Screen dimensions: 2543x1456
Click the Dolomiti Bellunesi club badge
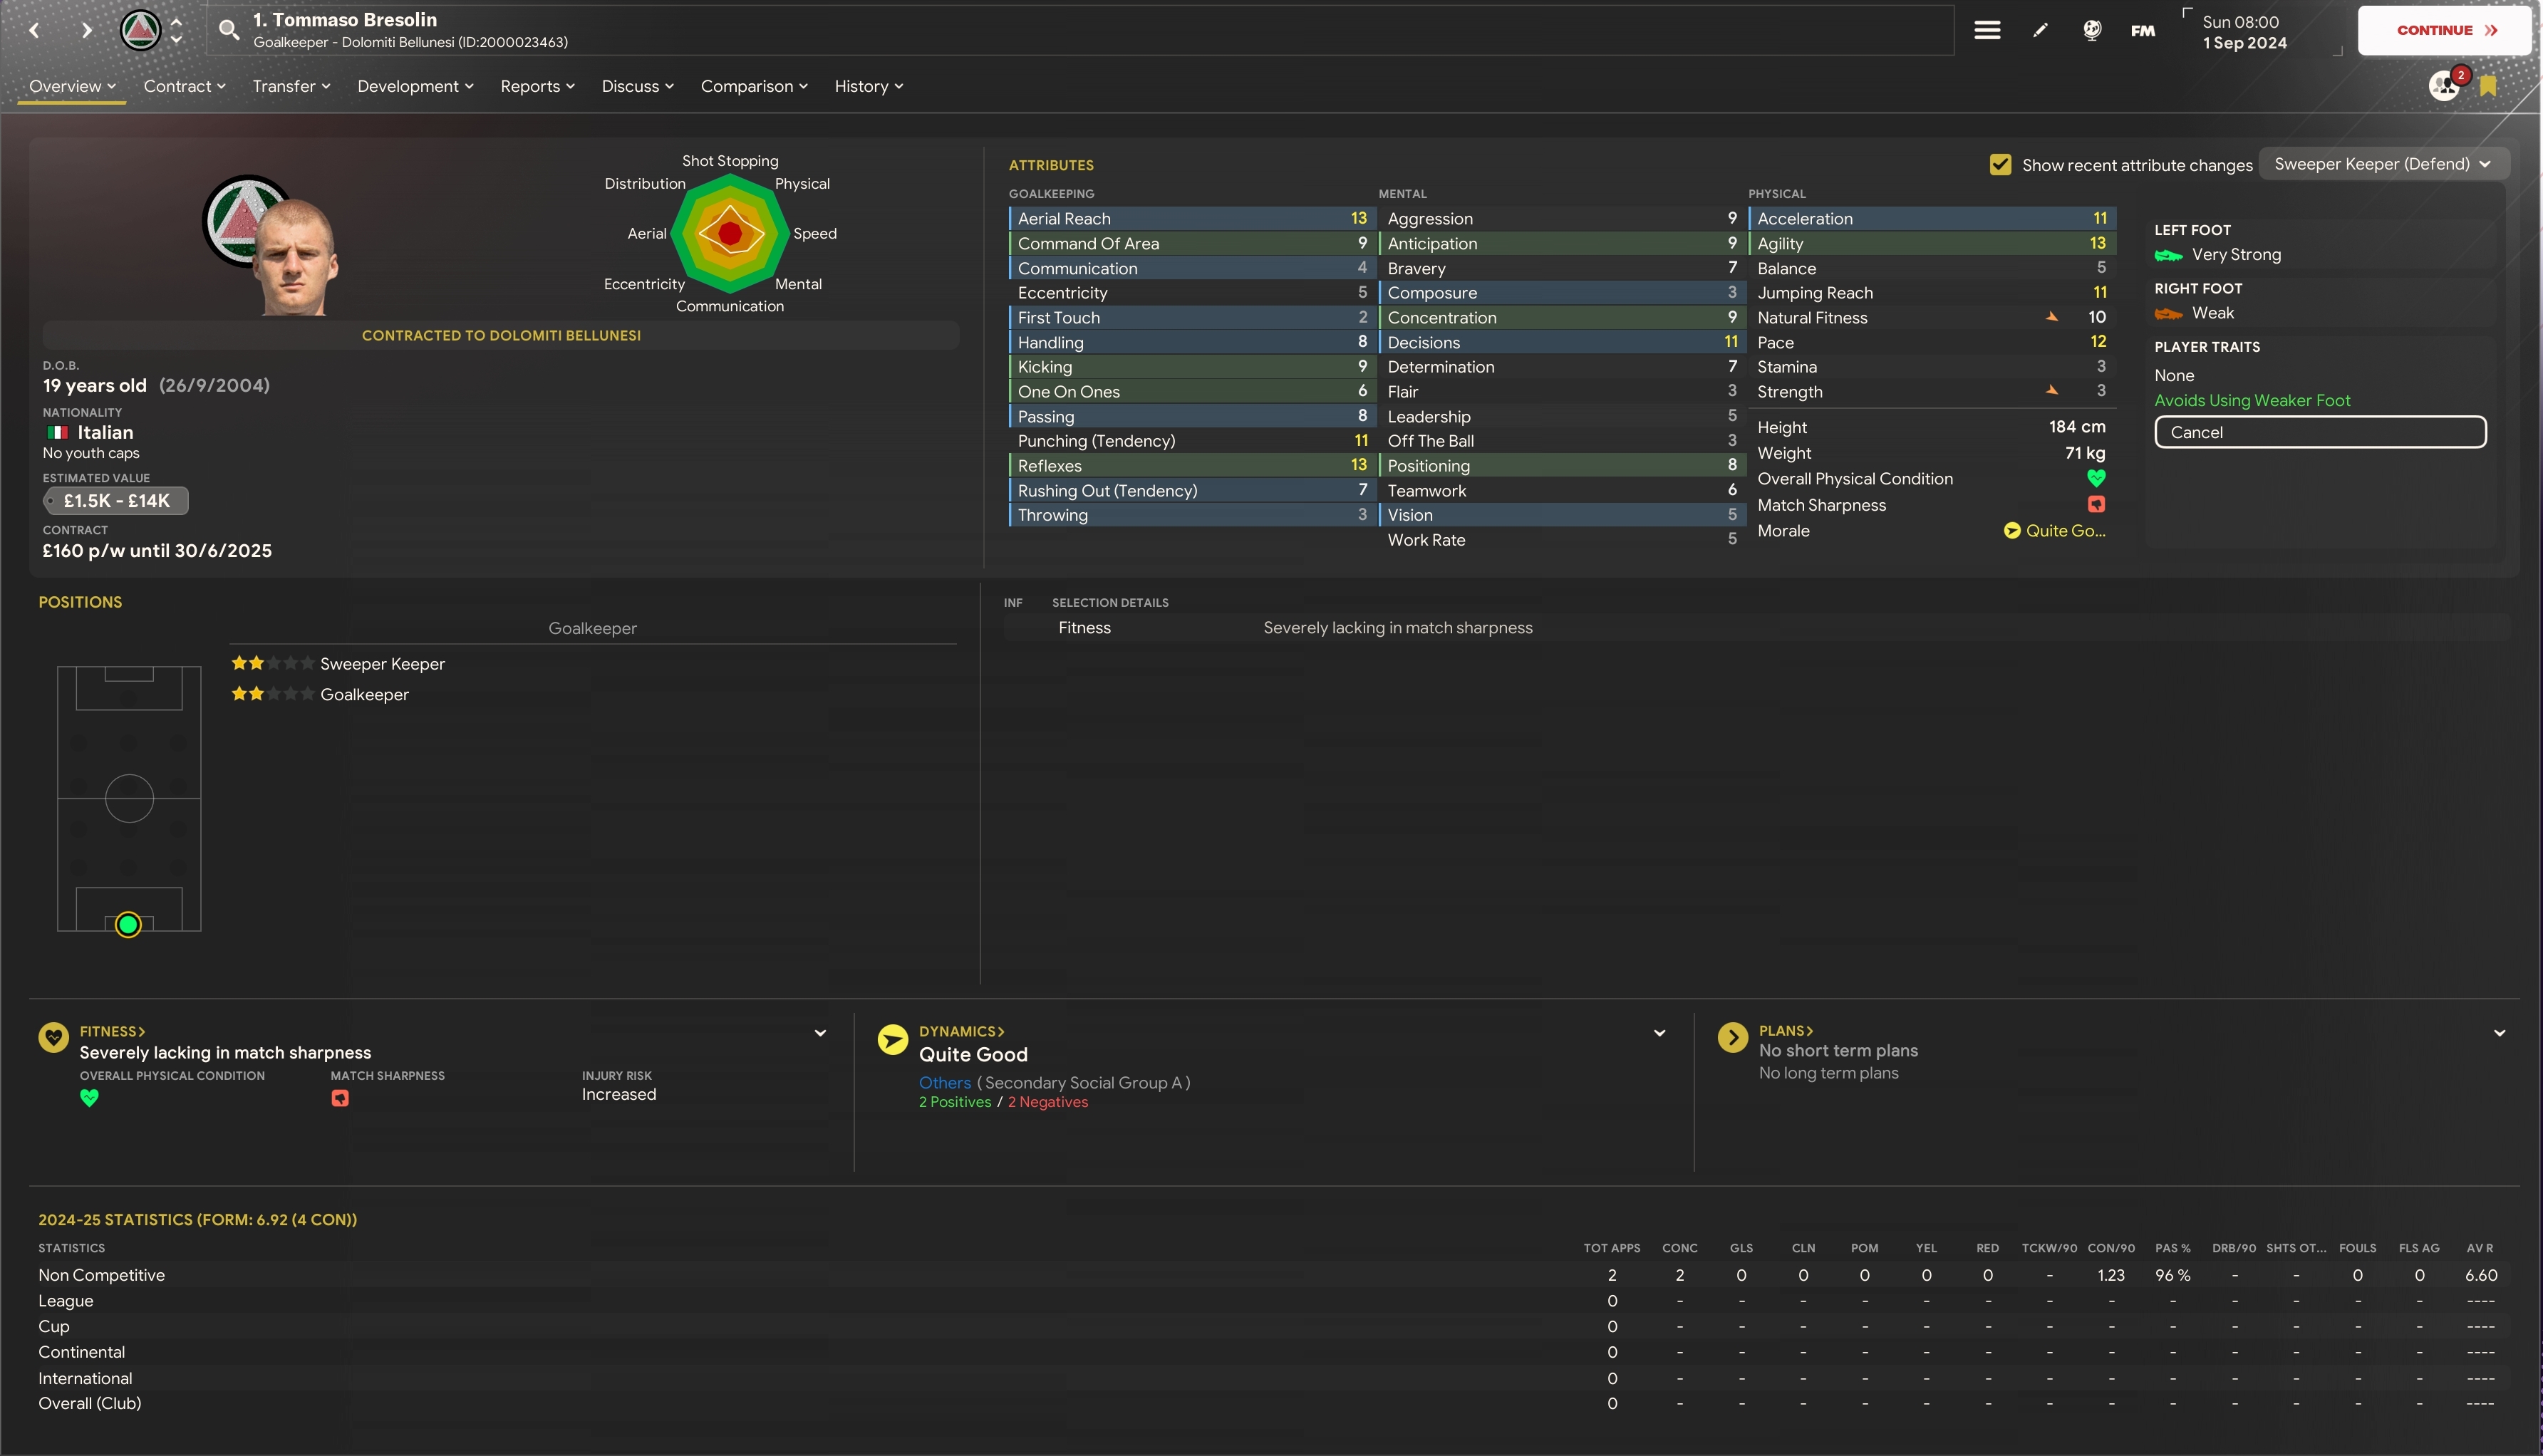[x=140, y=30]
